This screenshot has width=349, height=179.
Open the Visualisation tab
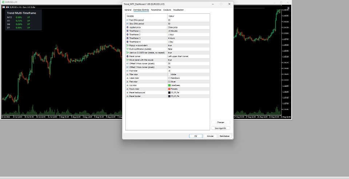[178, 10]
